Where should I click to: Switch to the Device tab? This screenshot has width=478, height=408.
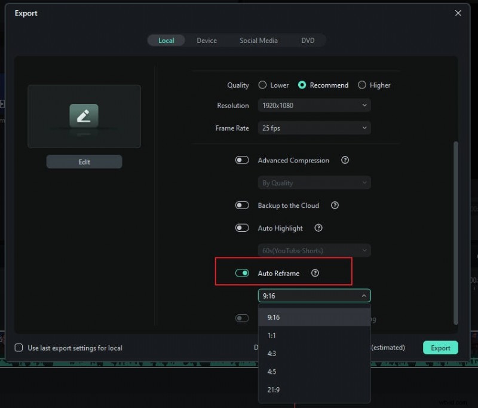(207, 40)
